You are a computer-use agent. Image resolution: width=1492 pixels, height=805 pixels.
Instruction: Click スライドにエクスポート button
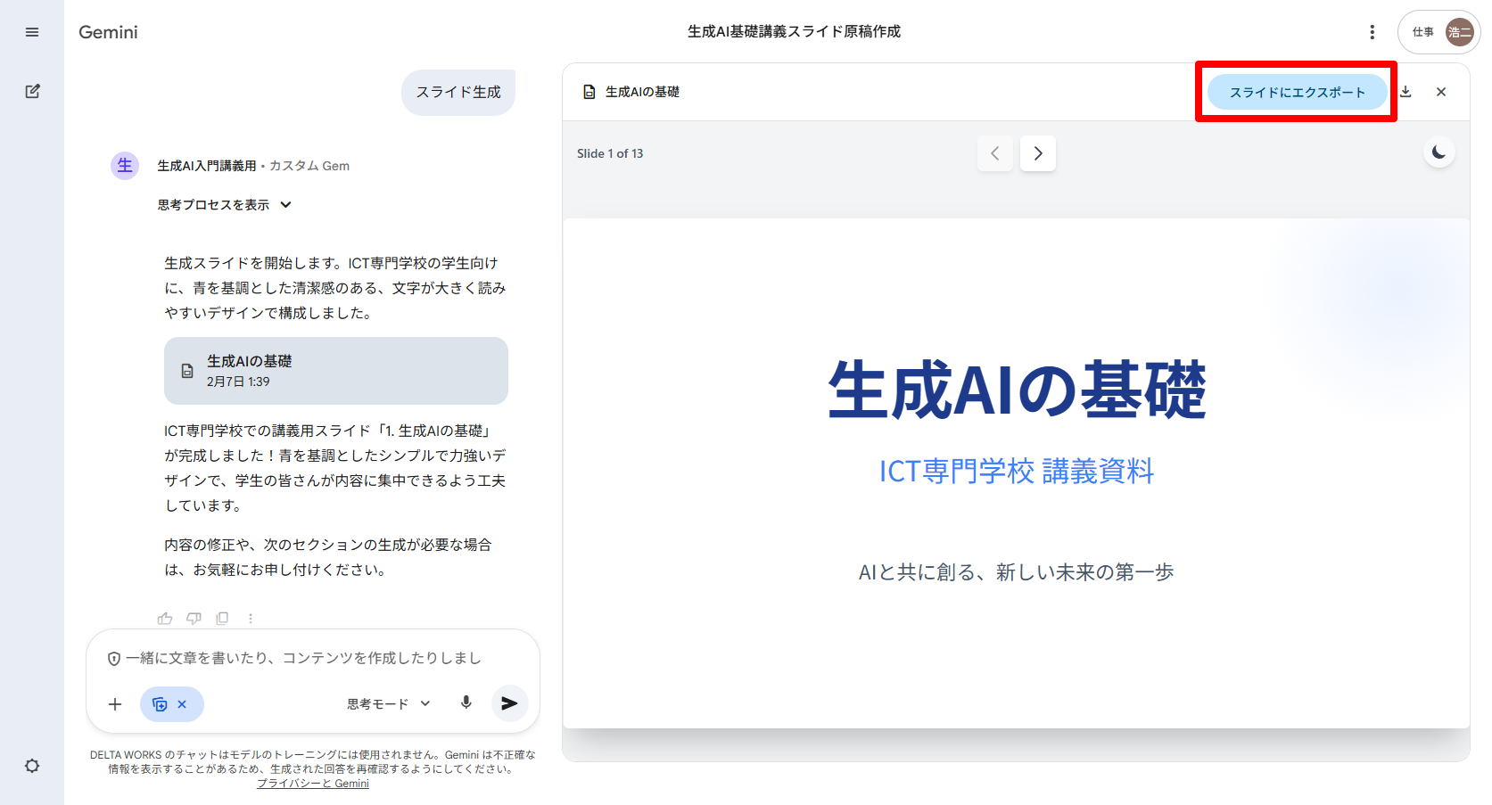1297,92
